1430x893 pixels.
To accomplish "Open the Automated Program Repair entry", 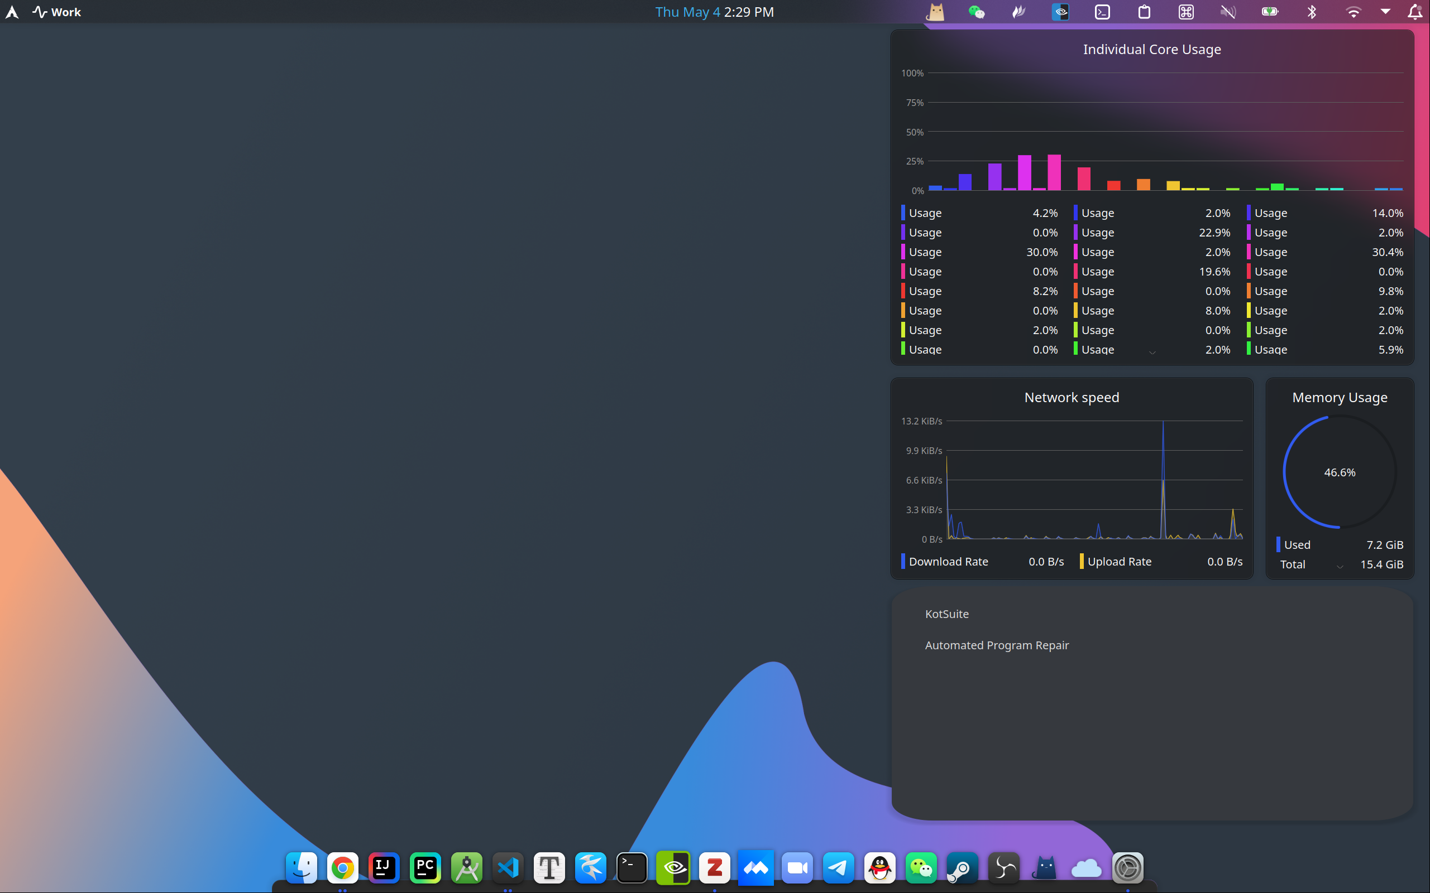I will coord(997,645).
